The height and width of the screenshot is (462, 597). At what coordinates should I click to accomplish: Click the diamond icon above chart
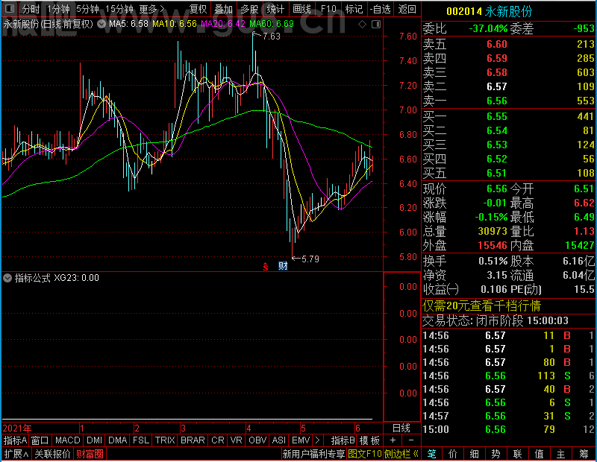[362, 25]
